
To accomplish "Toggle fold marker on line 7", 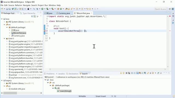I will (48, 26).
